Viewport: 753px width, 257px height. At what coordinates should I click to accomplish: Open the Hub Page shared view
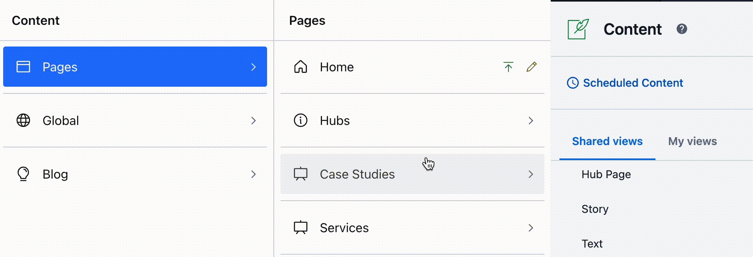(606, 174)
